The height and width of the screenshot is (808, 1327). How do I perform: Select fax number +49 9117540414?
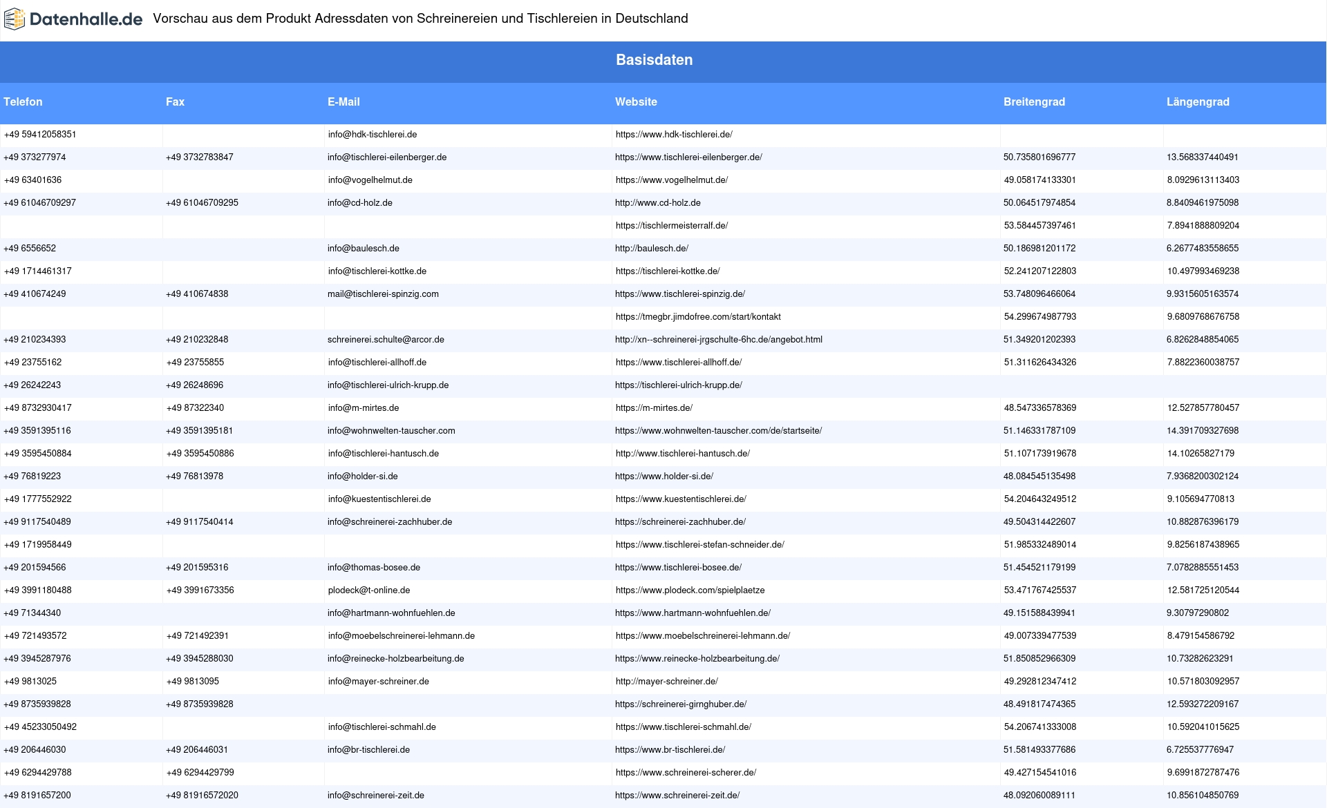point(200,522)
